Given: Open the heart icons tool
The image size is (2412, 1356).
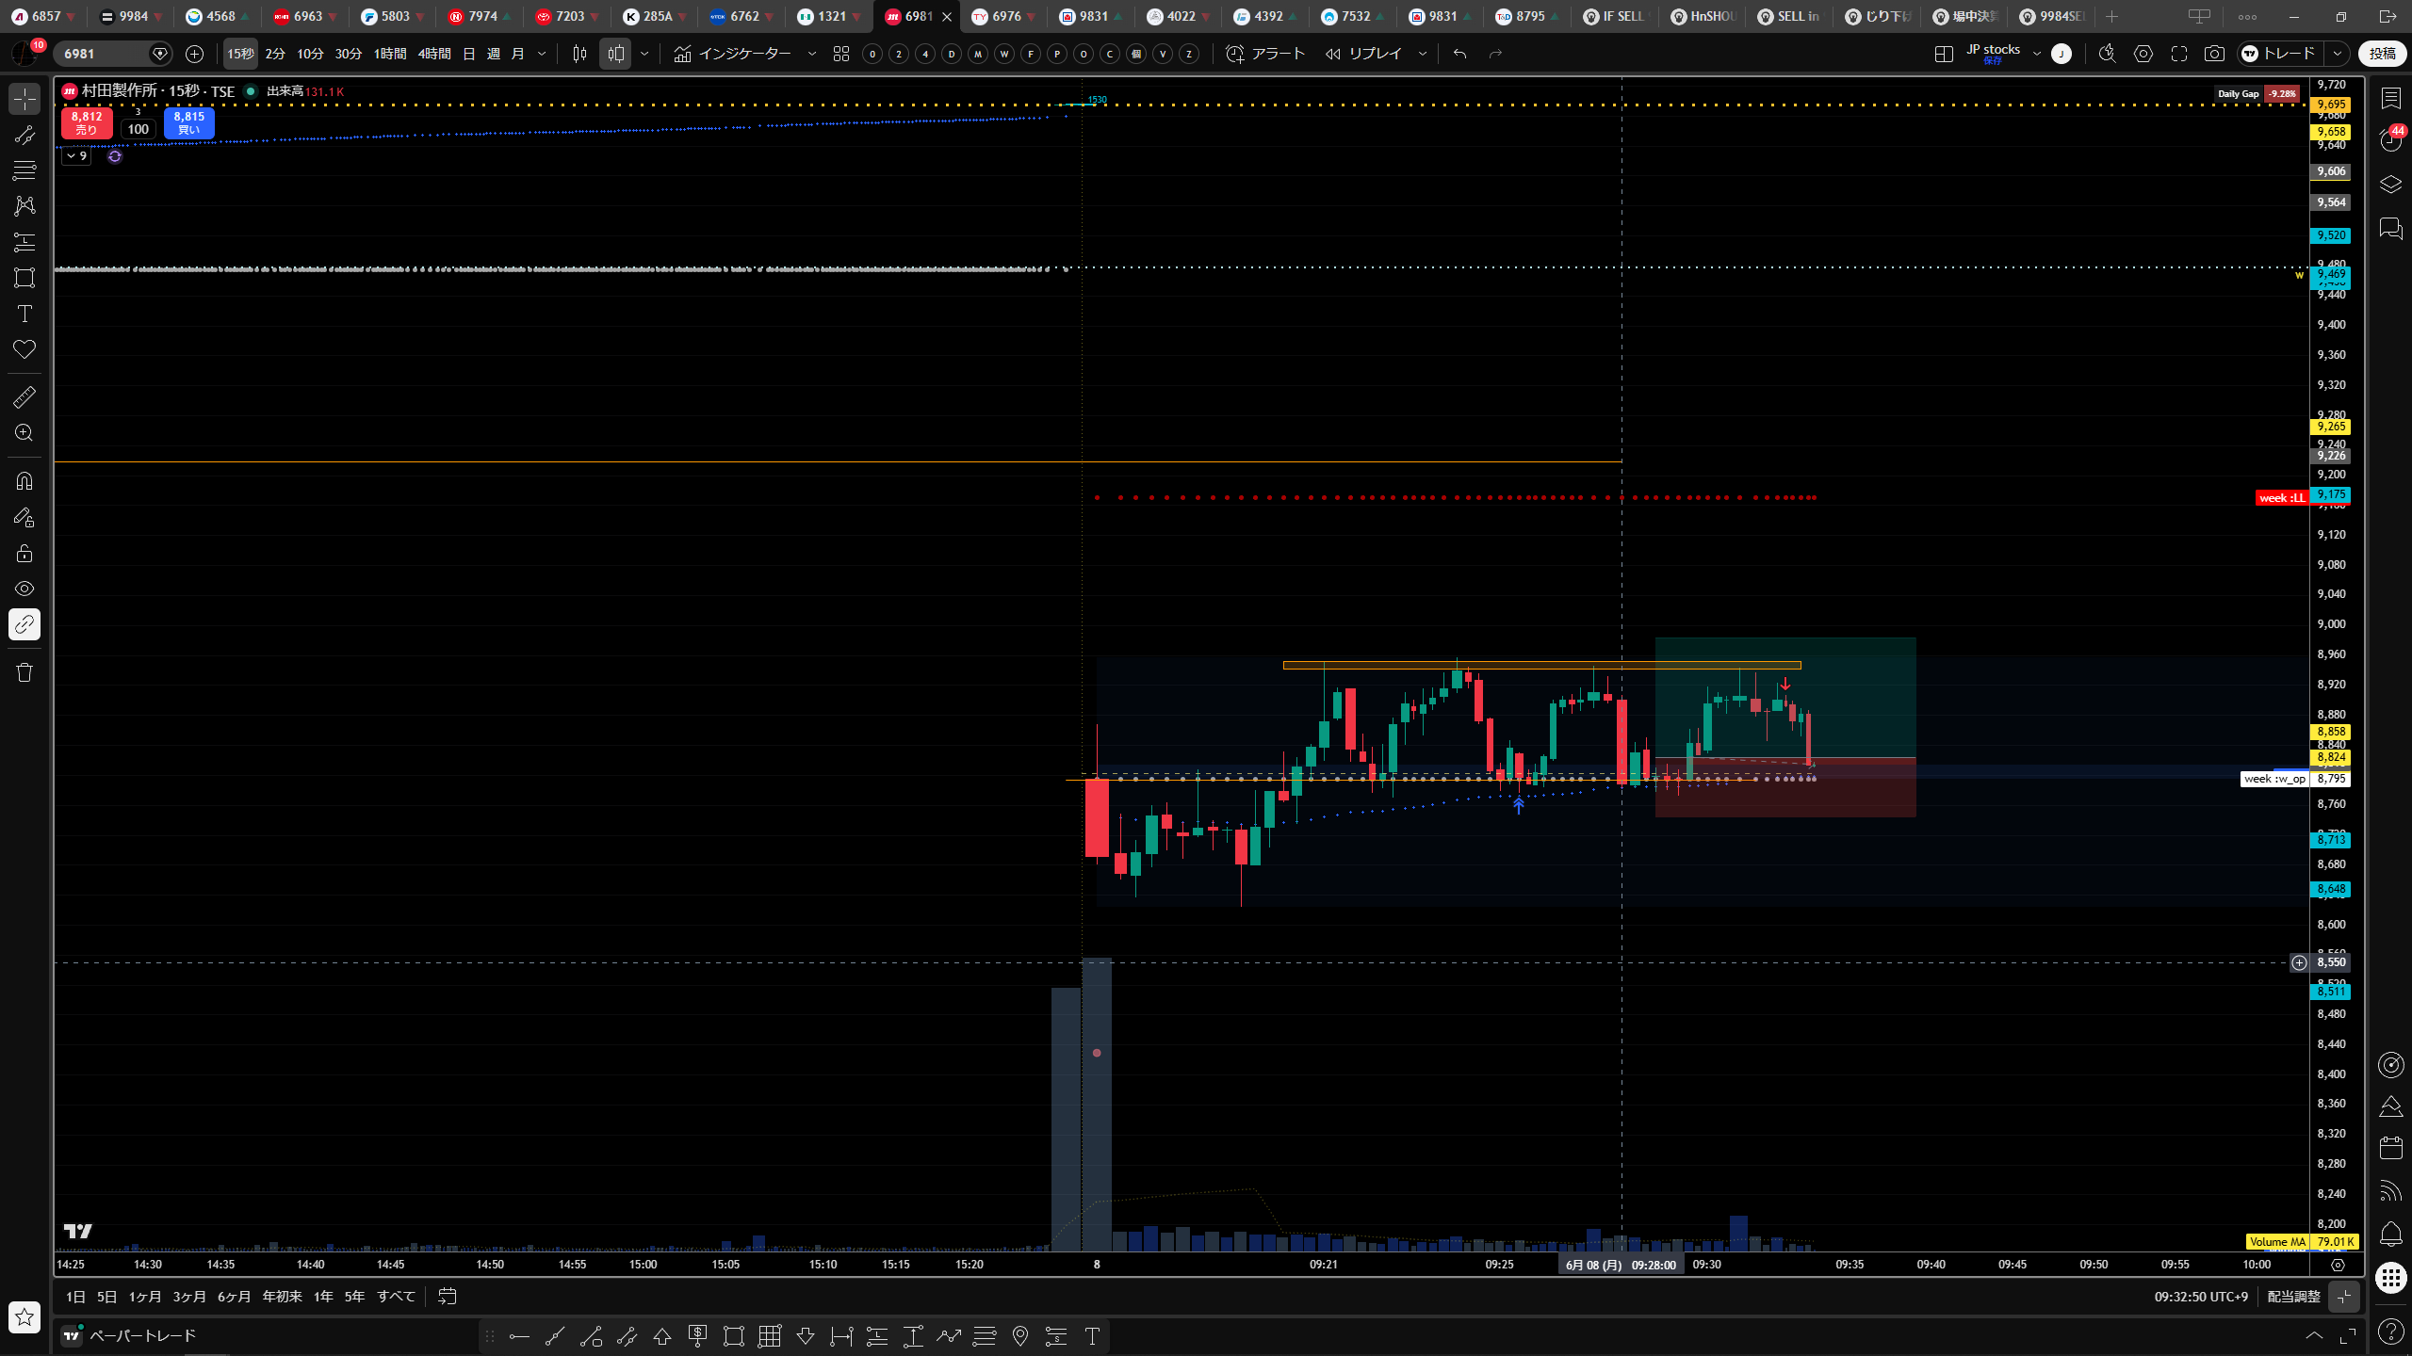Looking at the screenshot, I should coord(24,349).
